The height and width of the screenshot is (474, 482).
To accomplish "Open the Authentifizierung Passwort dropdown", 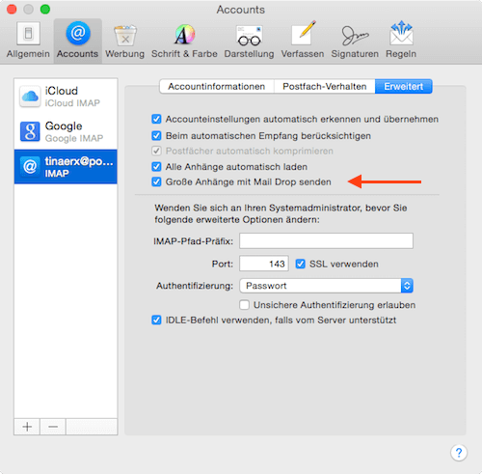I will [326, 286].
